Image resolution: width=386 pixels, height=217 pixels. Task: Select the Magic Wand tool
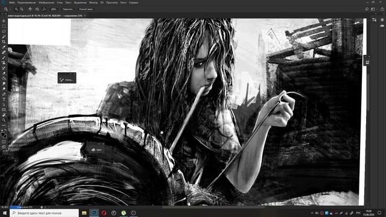click(x=4, y=37)
